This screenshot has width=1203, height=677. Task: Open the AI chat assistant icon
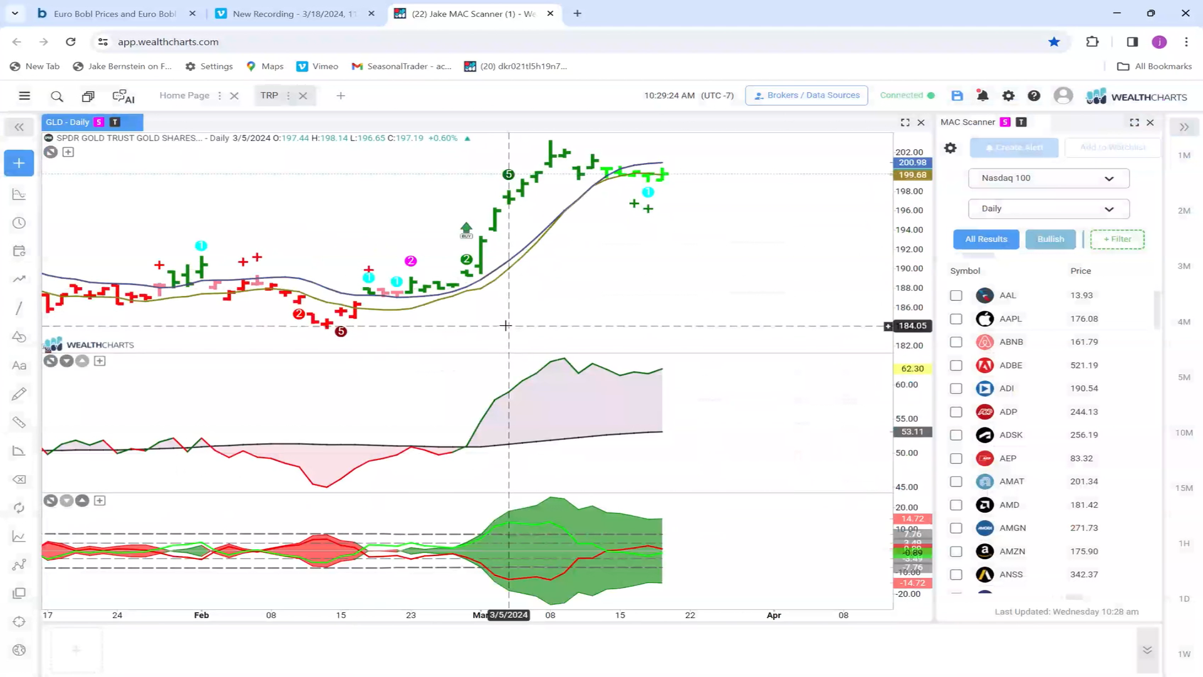click(x=123, y=96)
